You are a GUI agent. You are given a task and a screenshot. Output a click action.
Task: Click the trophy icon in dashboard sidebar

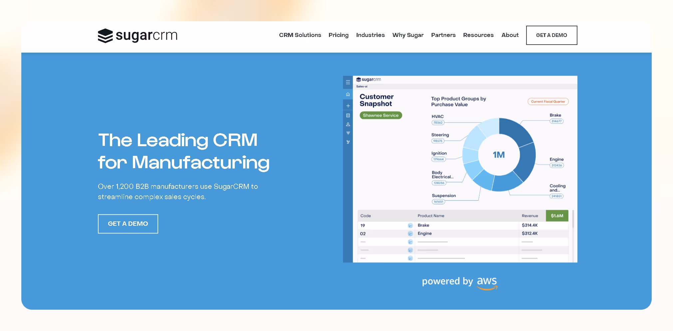click(x=348, y=142)
